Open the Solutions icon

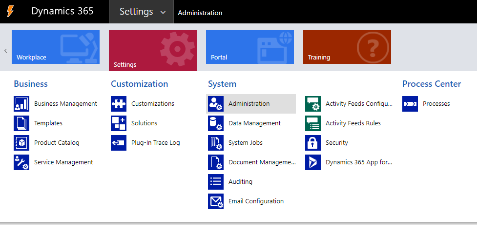[x=119, y=123]
